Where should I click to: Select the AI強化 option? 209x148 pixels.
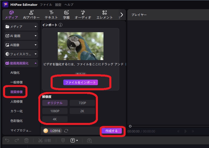(x=15, y=73)
